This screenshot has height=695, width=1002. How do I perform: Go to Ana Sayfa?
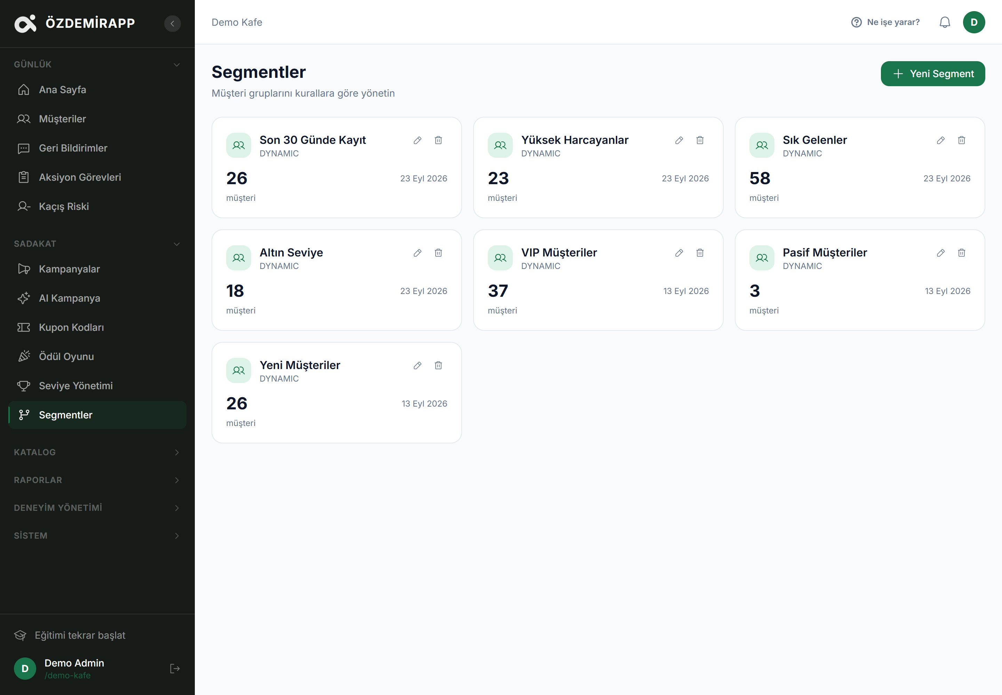[97, 90]
